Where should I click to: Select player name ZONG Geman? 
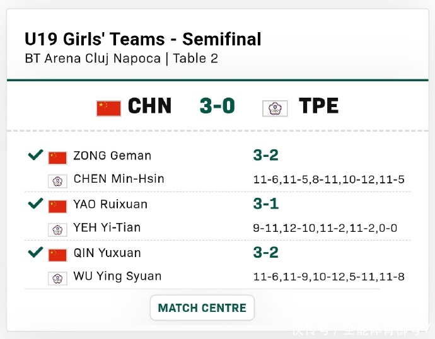tap(112, 156)
